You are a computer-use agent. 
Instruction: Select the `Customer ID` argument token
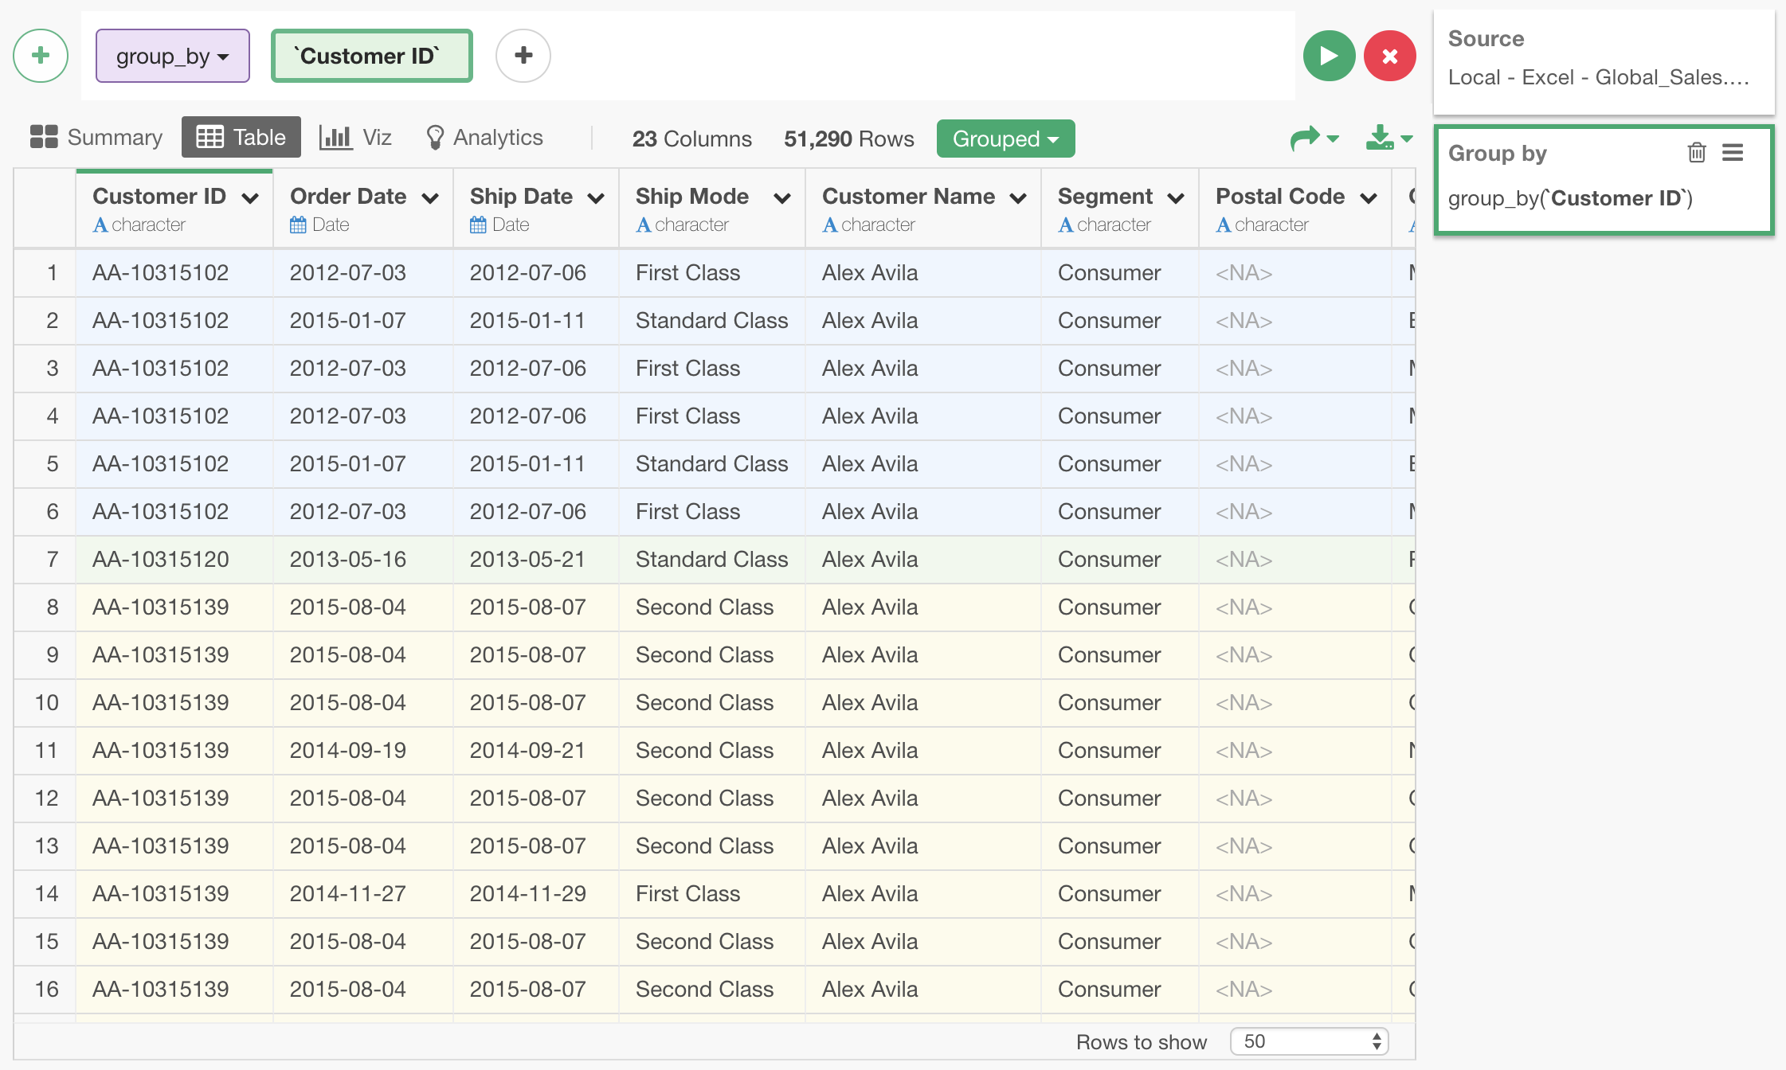(x=371, y=56)
